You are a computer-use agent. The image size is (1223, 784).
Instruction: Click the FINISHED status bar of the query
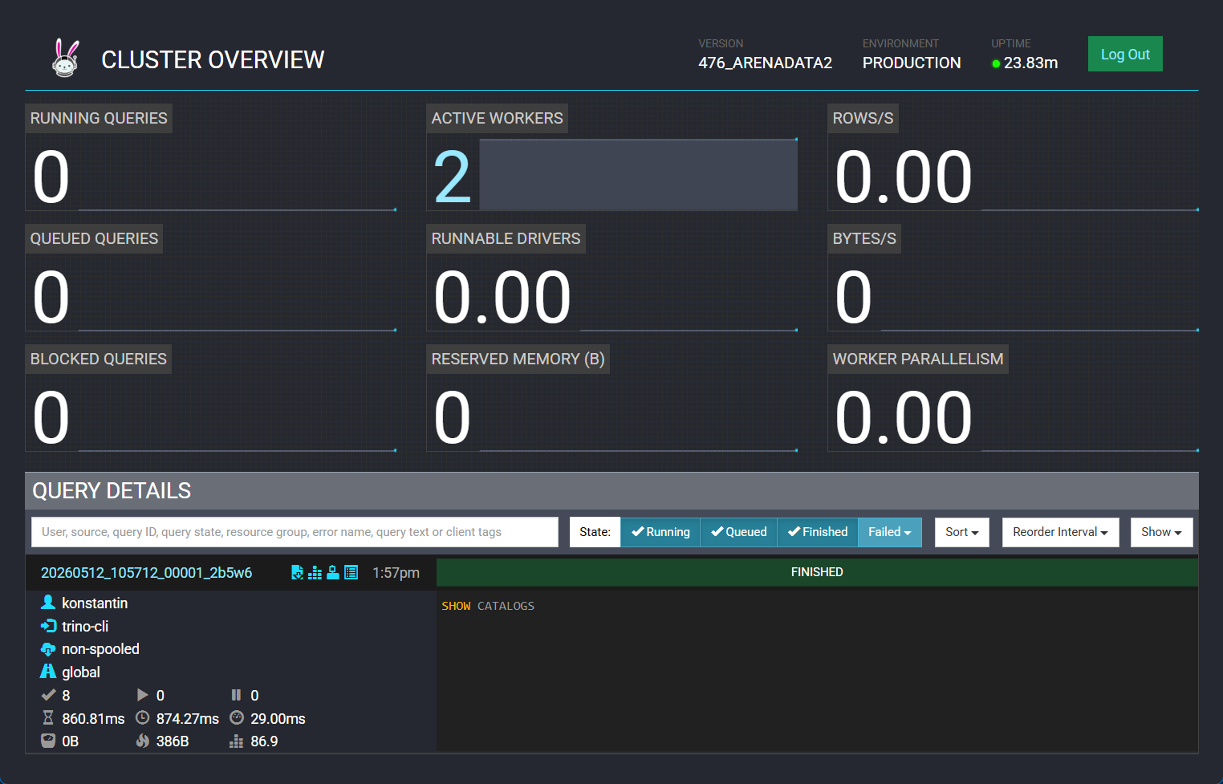click(x=817, y=572)
